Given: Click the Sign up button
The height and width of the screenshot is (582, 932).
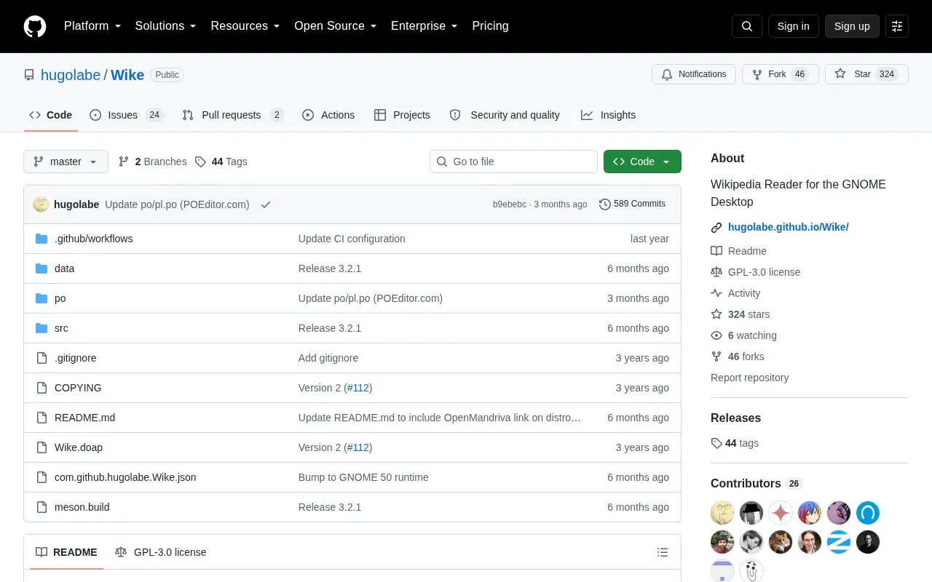Looking at the screenshot, I should [852, 26].
